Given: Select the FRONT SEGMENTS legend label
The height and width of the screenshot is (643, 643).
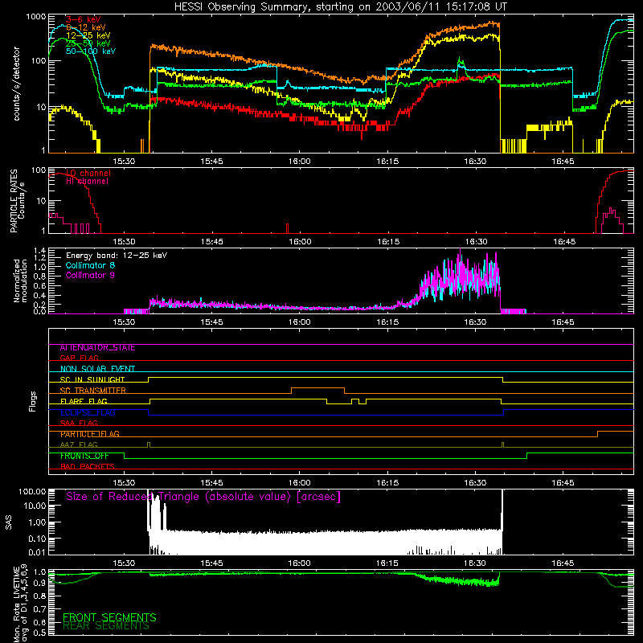Looking at the screenshot, I should click(109, 617).
